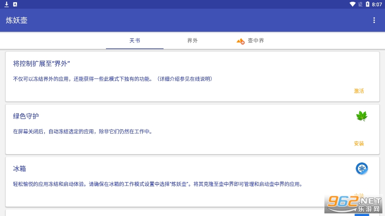Tap the 8:07 clock in status bar

click(377, 4)
